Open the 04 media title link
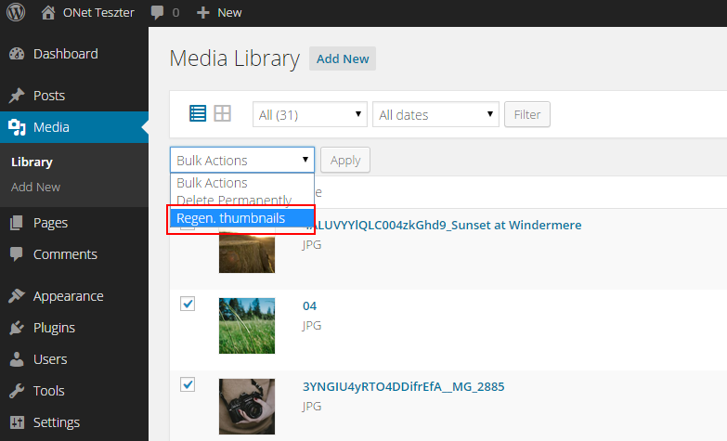 click(310, 305)
